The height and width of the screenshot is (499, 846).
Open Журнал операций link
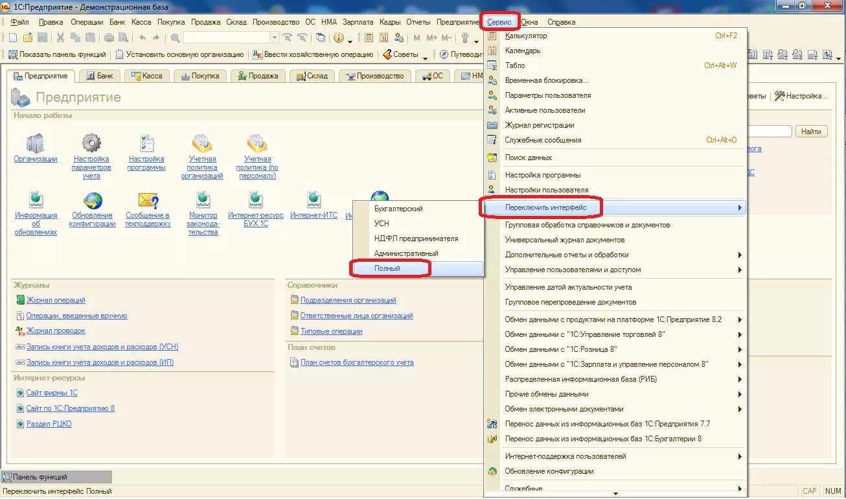tap(56, 300)
